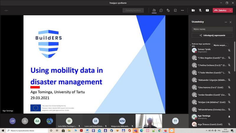Open the meeting chat icon
The height and width of the screenshot is (133, 236).
coord(161,10)
